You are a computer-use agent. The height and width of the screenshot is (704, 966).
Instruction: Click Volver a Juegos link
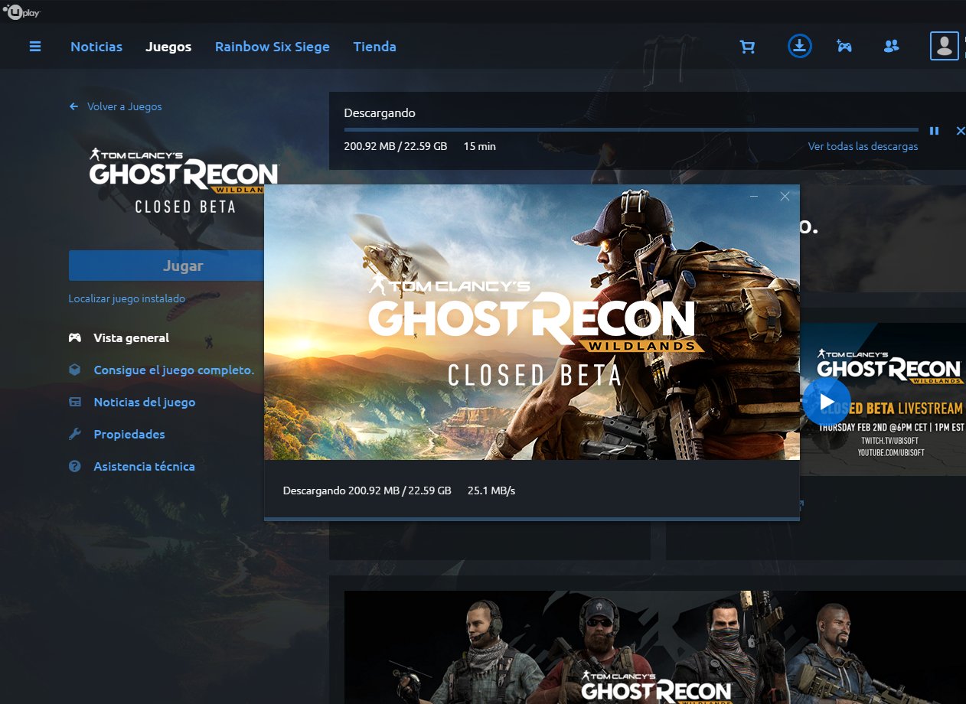(x=125, y=106)
